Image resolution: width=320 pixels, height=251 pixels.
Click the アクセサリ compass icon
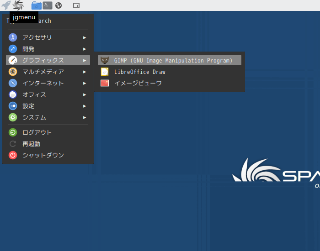(x=13, y=37)
